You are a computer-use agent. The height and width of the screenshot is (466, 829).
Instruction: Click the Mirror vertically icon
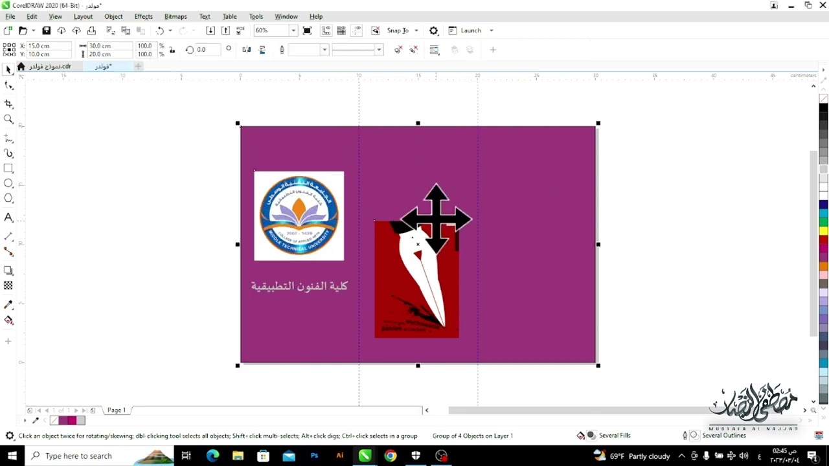(262, 50)
